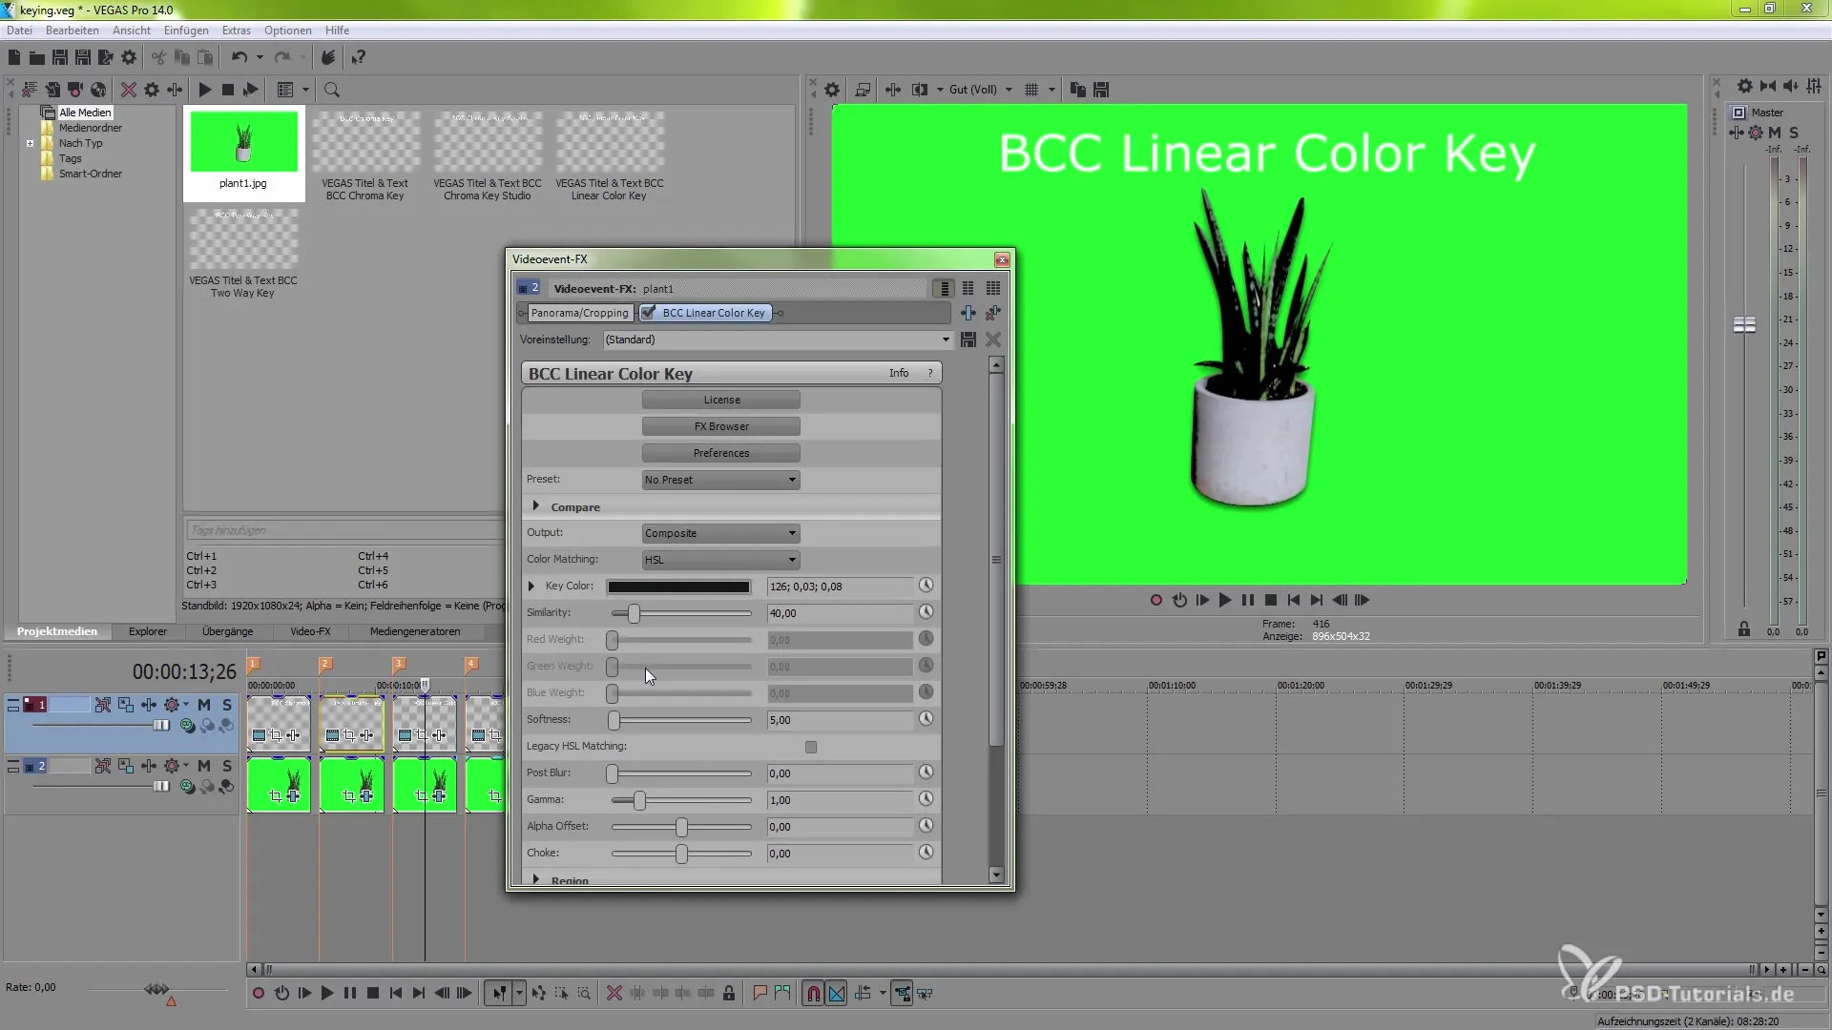Click the transport Record button at bottom
Viewport: 1832px width, 1030px height.
point(258,994)
